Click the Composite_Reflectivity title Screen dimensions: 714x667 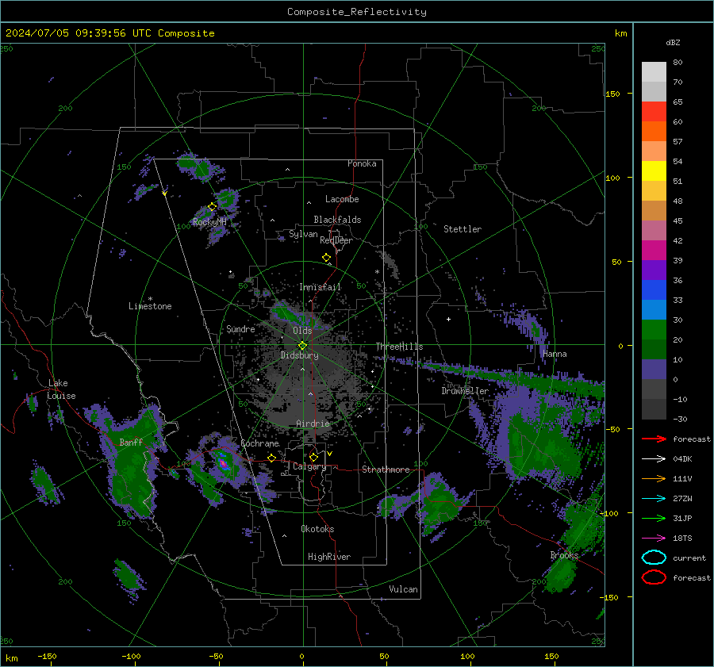[x=356, y=12]
